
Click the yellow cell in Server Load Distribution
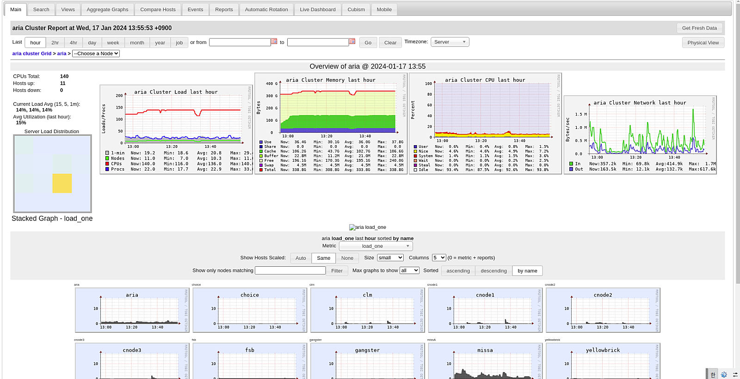pyautogui.click(x=62, y=183)
